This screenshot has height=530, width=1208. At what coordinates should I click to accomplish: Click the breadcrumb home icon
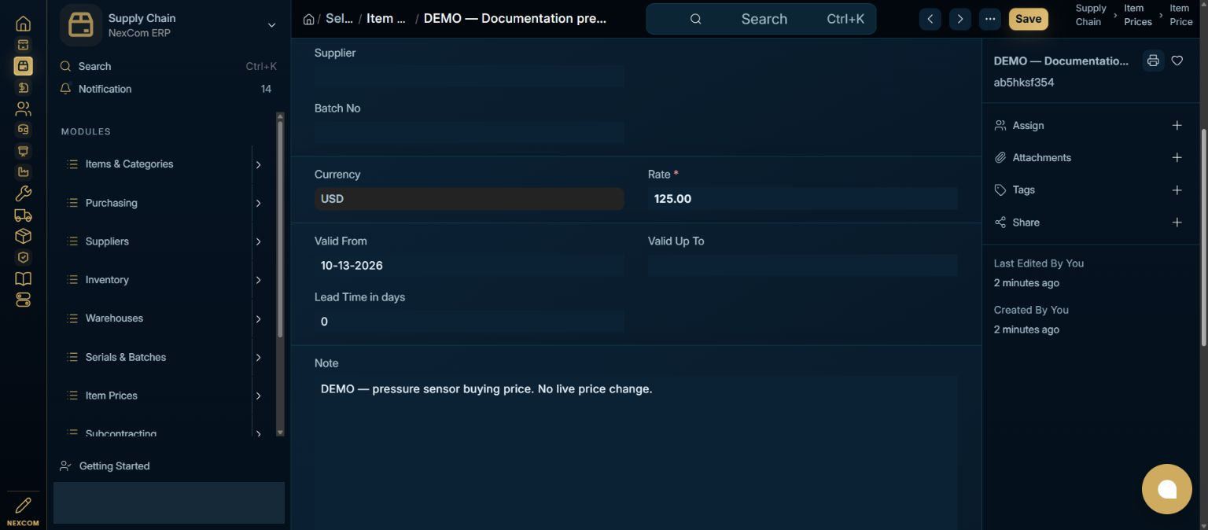(308, 19)
